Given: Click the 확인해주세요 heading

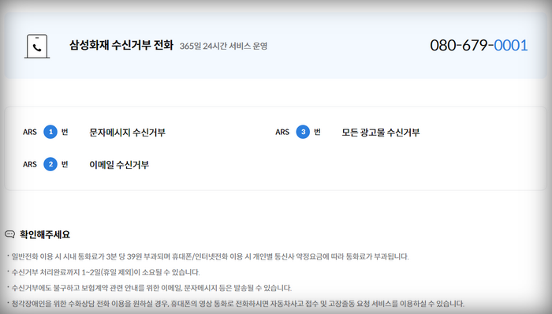Looking at the screenshot, I should tap(45, 234).
